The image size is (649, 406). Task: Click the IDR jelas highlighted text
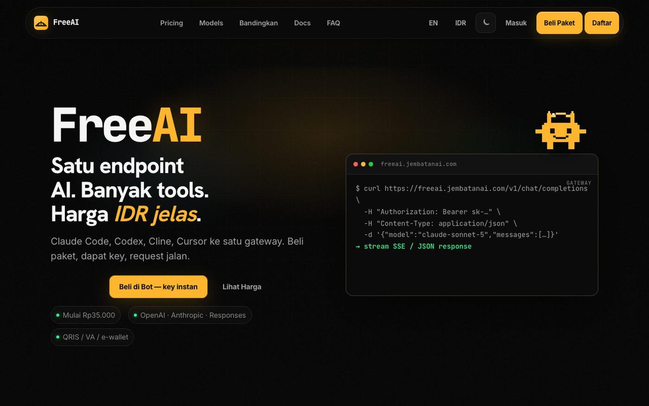coord(155,214)
